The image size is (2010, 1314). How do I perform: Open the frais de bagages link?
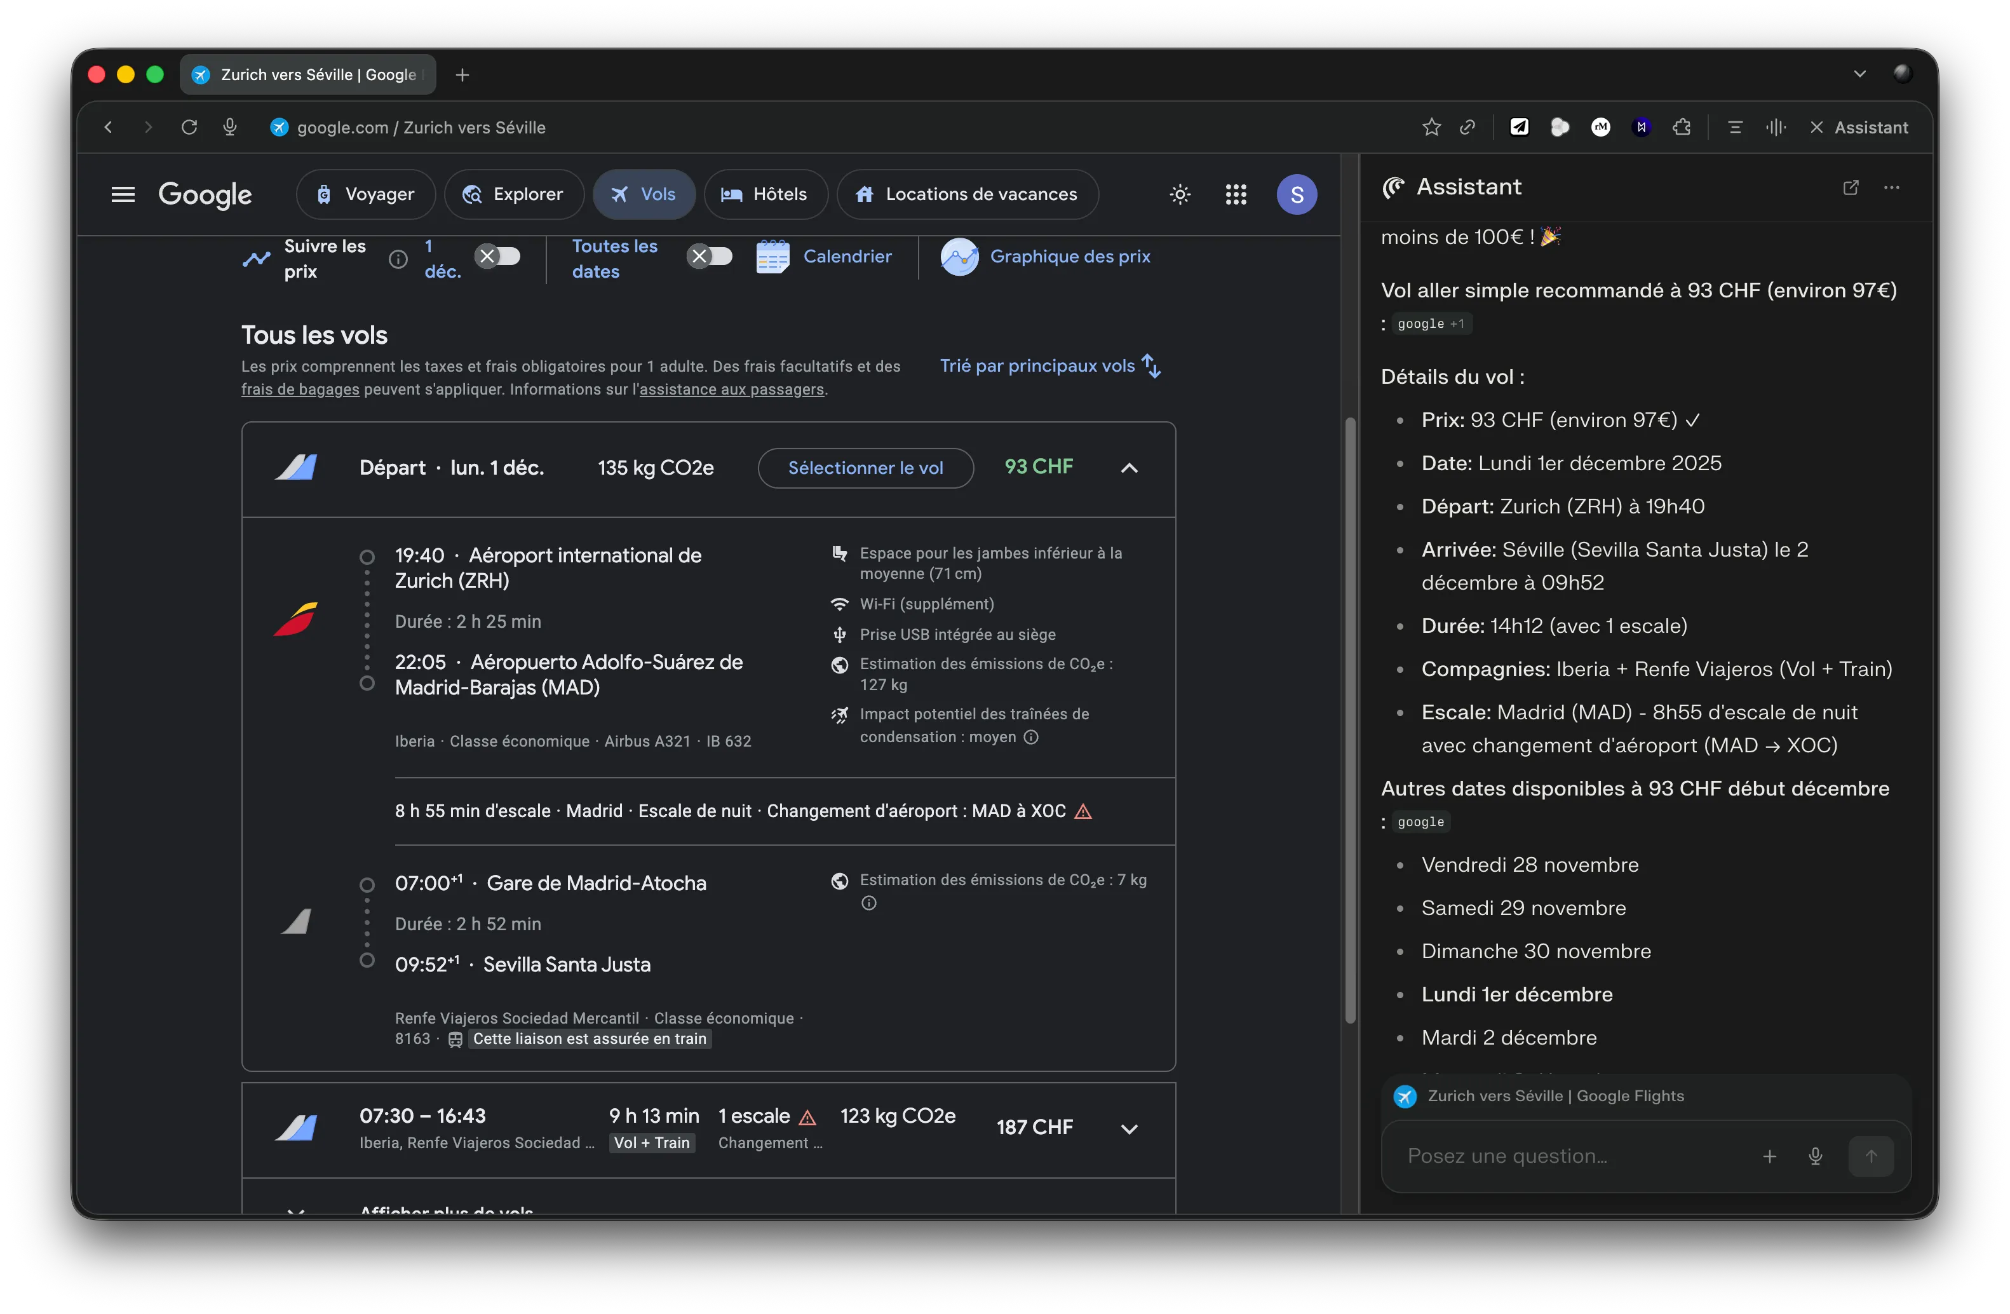point(300,389)
